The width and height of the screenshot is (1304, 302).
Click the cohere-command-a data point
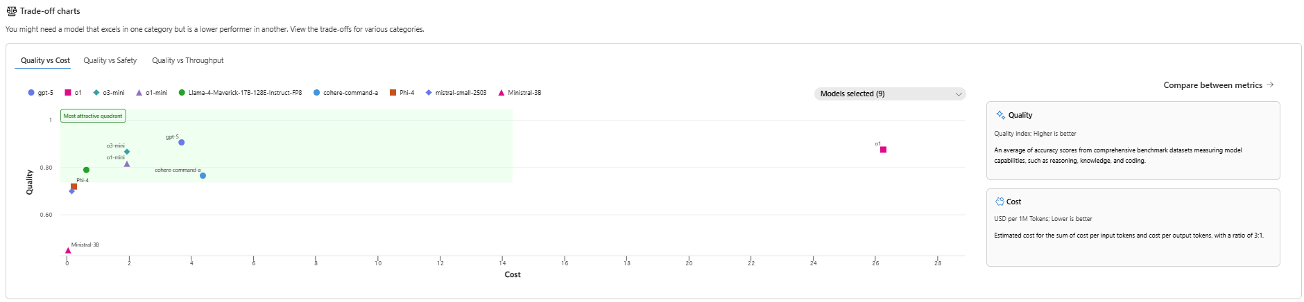[x=203, y=176]
